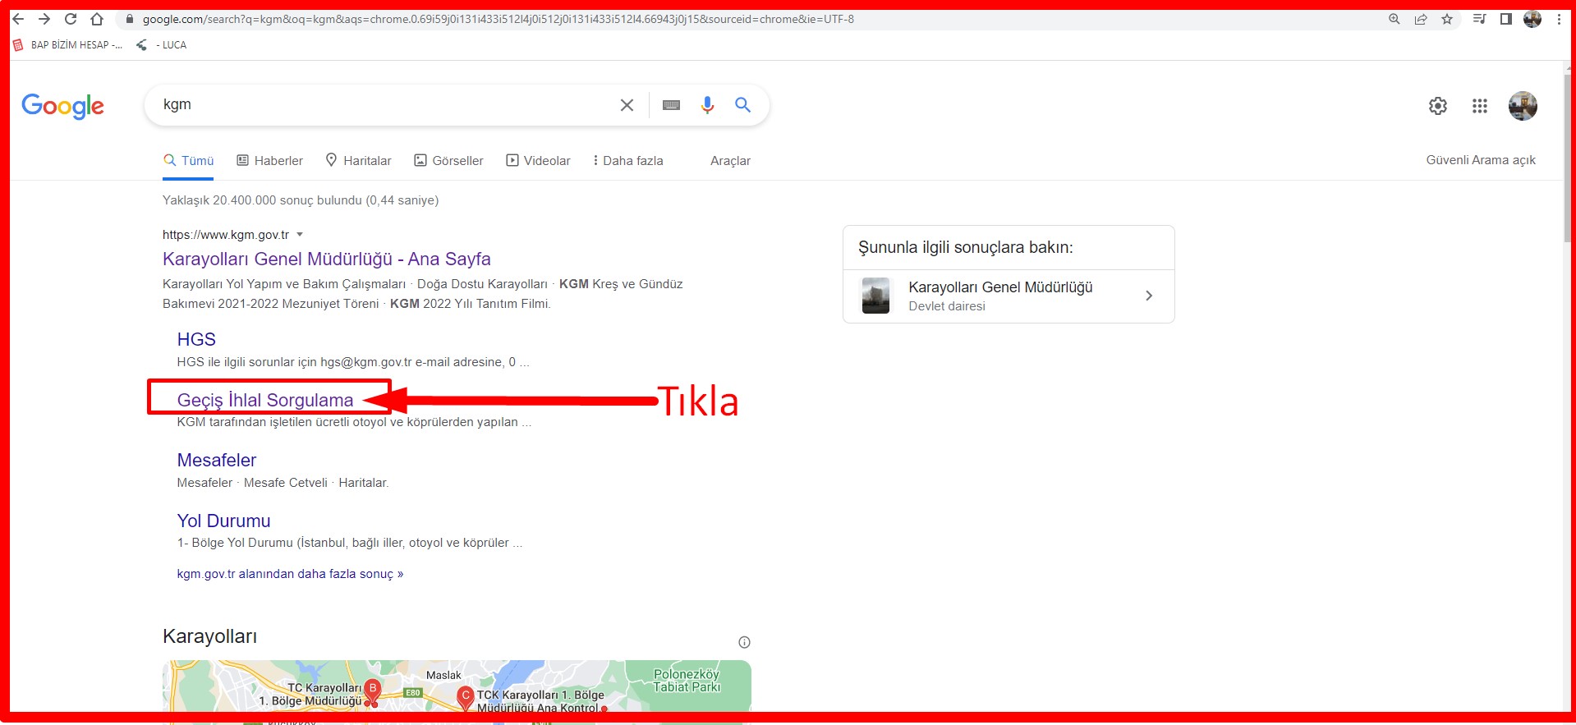Screen dimensions: 1576x725
Task: Click the blue search magnifier icon
Action: coord(742,105)
